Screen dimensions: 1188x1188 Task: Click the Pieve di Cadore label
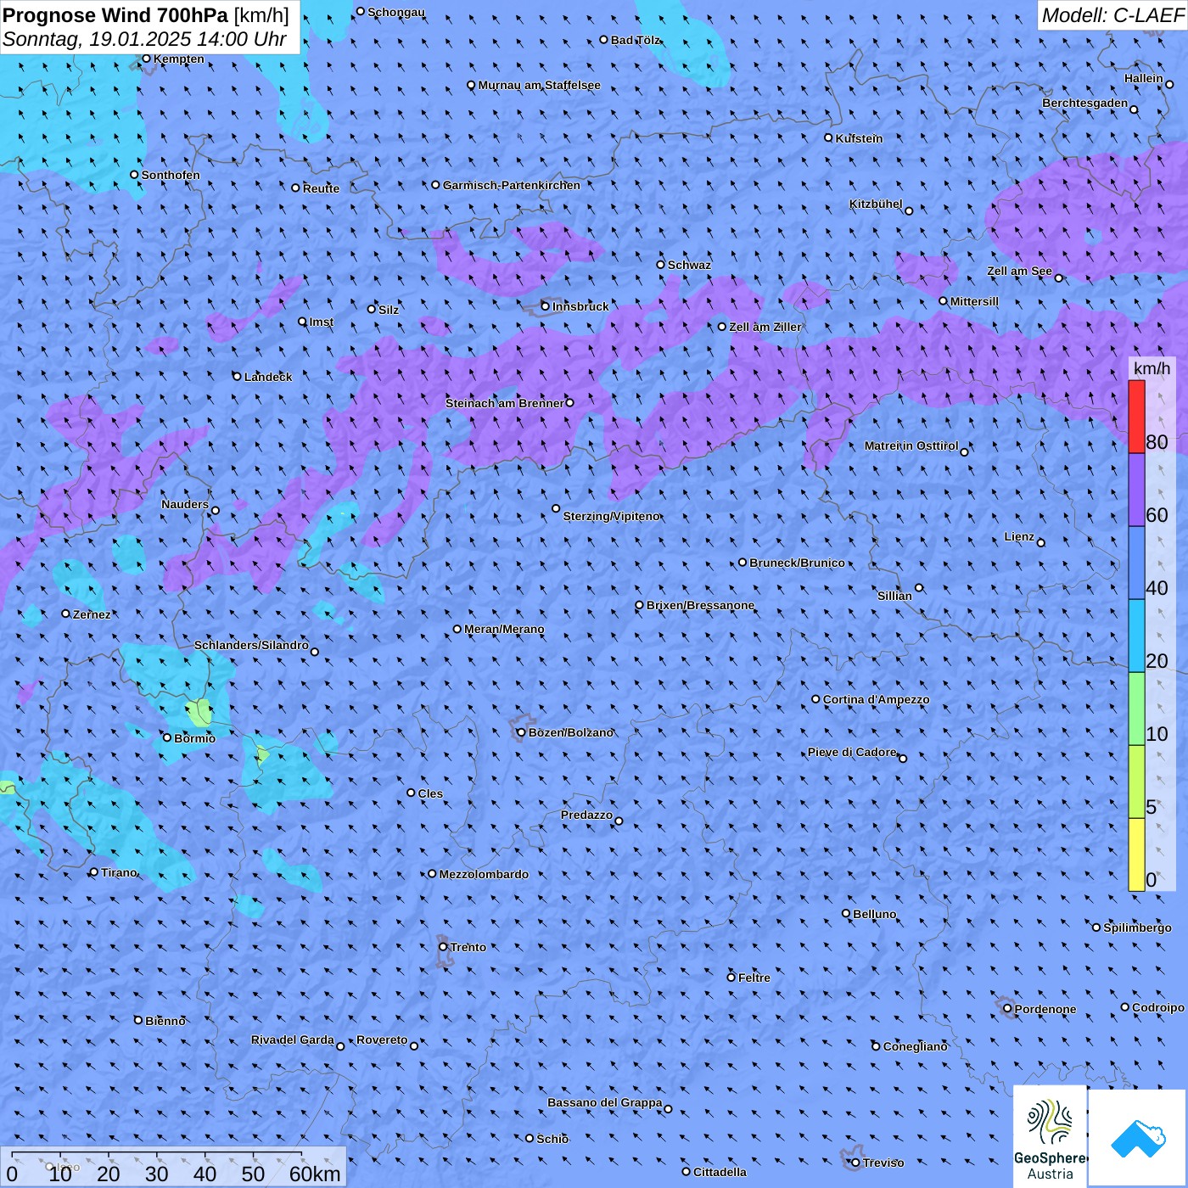(x=852, y=752)
